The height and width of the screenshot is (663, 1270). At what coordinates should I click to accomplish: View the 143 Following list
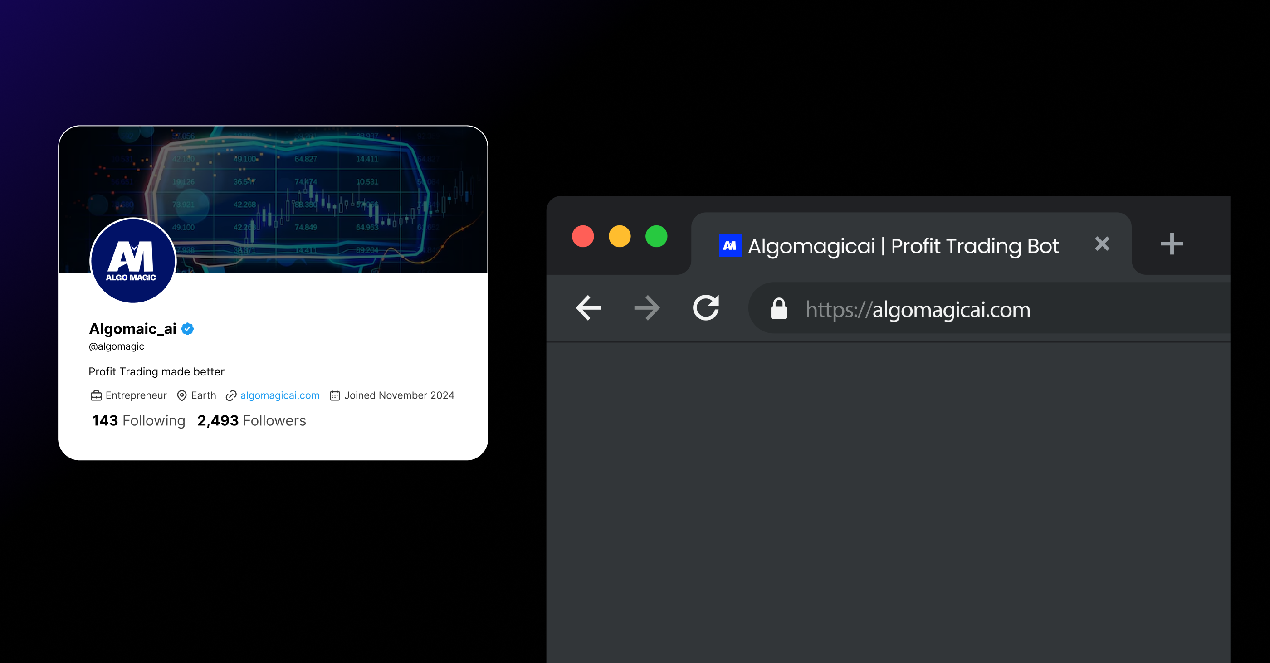[138, 420]
